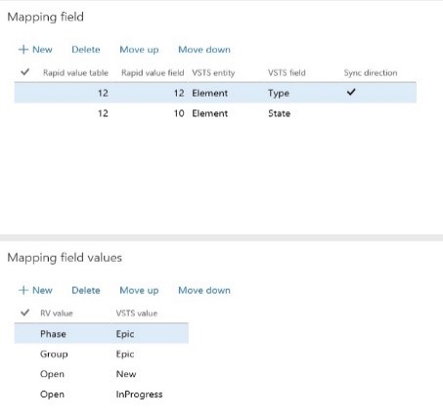Select the Type cell in first mapping row
This screenshot has height=415, width=443.
coord(279,93)
